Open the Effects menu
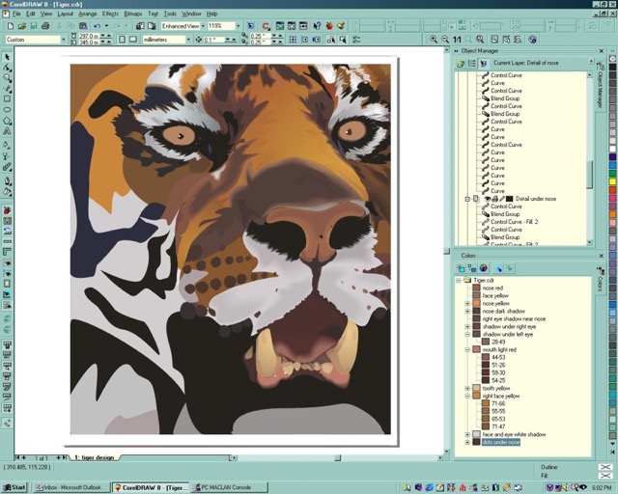The height and width of the screenshot is (494, 618). 110,14
